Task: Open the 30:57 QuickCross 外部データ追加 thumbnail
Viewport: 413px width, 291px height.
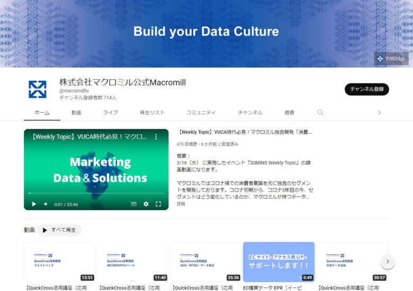Action: pyautogui.click(x=352, y=262)
